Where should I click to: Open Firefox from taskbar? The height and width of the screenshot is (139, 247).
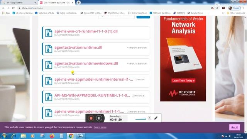point(52,136)
